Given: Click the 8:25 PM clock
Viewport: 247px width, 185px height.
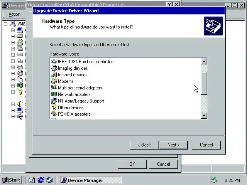Looking at the screenshot, I should pyautogui.click(x=232, y=180).
